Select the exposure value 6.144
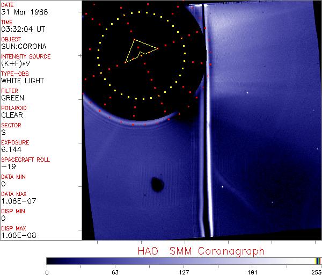 point(11,149)
